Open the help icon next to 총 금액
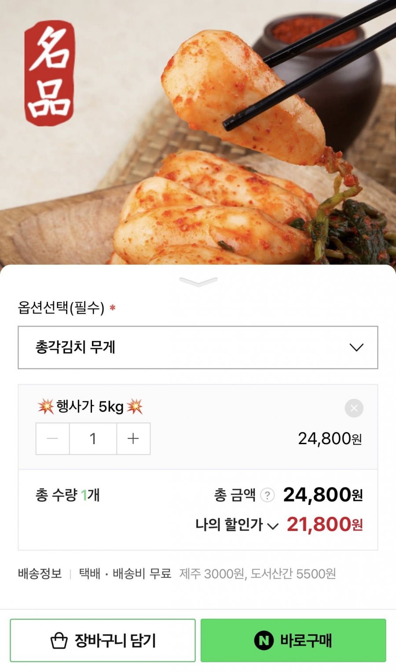This screenshot has height=672, width=396. click(267, 495)
